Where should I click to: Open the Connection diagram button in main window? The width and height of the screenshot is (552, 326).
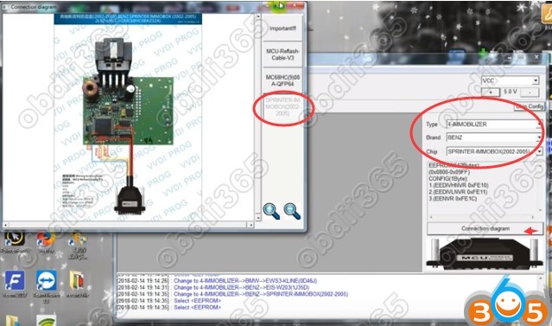(485, 228)
